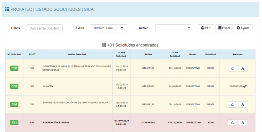262x132 pixels.
Task: Click the Datos en la Solicitud field
Action: point(45,28)
